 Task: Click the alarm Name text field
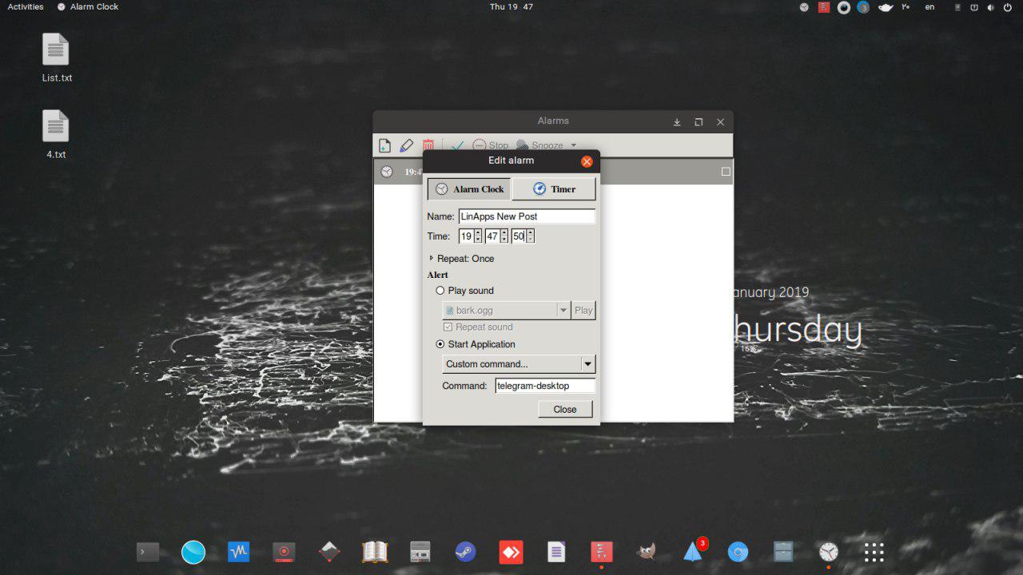[527, 216]
